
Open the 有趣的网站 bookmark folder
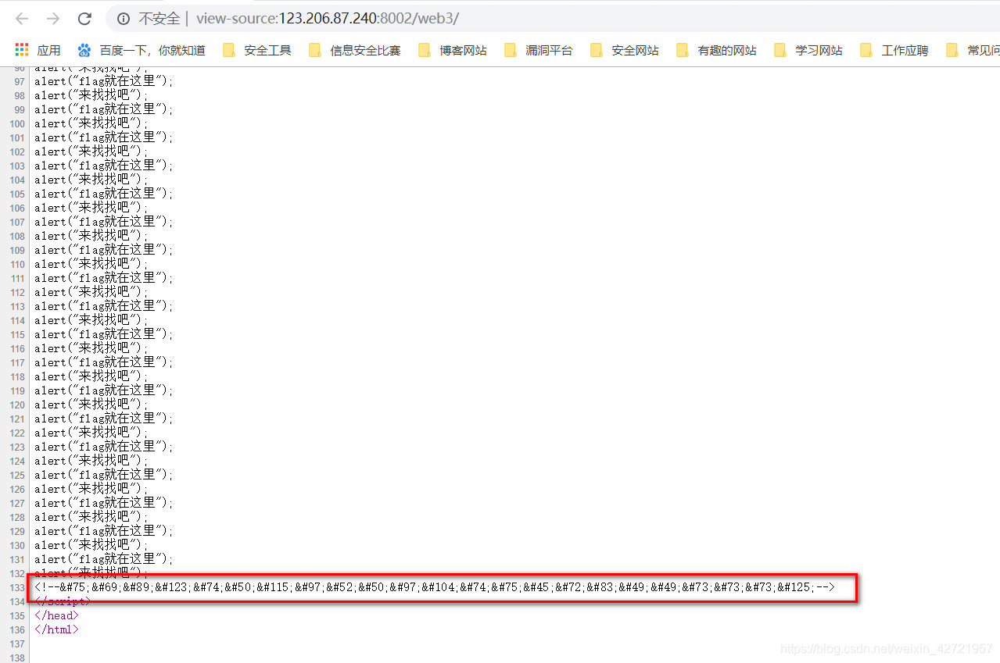coord(716,50)
